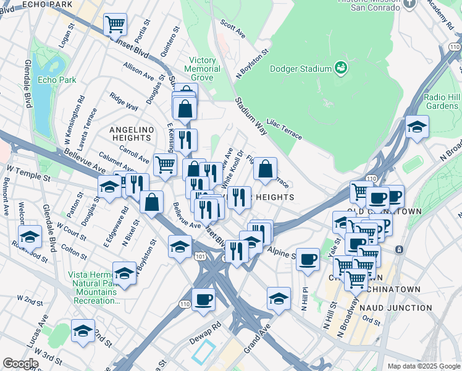Click the school marker near Vista Hermosa Natural Park
The height and width of the screenshot is (371, 462).
coord(125,273)
